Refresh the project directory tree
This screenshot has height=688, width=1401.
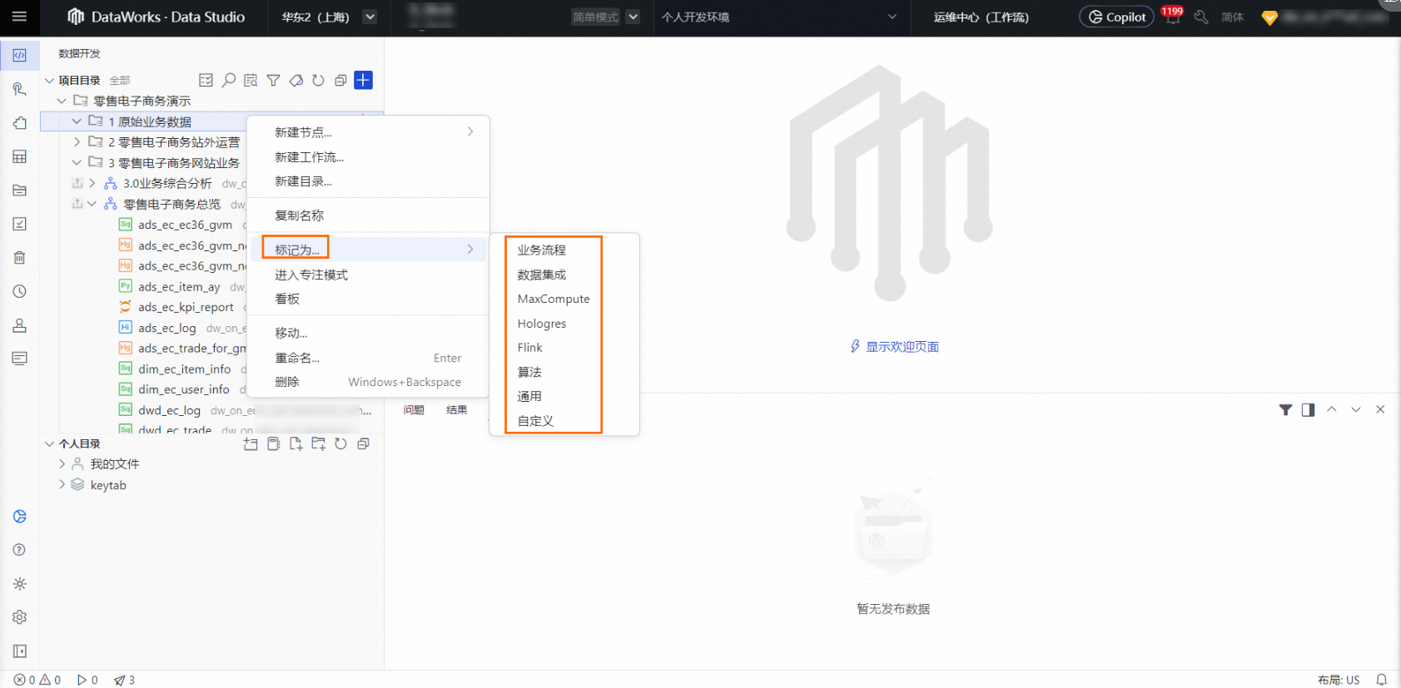318,80
